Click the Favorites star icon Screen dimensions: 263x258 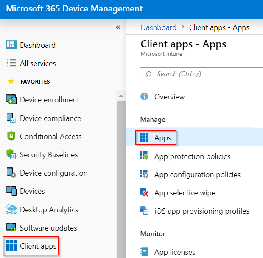[x=11, y=81]
